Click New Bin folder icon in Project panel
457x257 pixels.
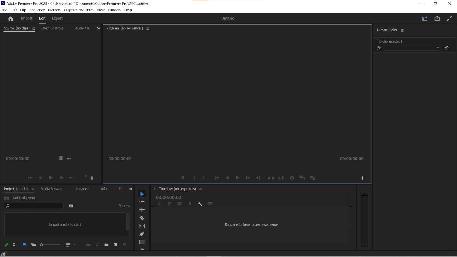point(106,245)
